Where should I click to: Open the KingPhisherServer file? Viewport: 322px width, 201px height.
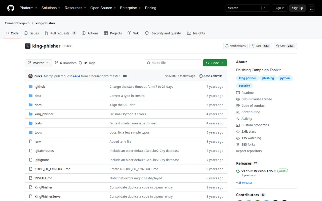pyautogui.click(x=48, y=196)
